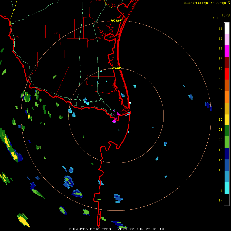Screen dimensions: 231x231
Task: Click the 34 legend value
Action: 220,109
